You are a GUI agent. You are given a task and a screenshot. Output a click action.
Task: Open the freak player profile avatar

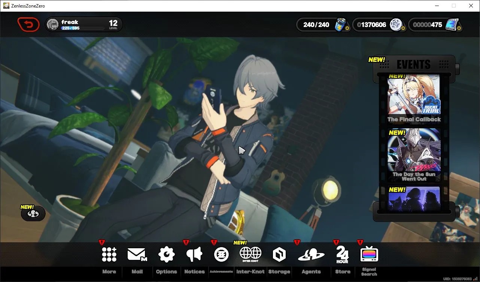53,25
